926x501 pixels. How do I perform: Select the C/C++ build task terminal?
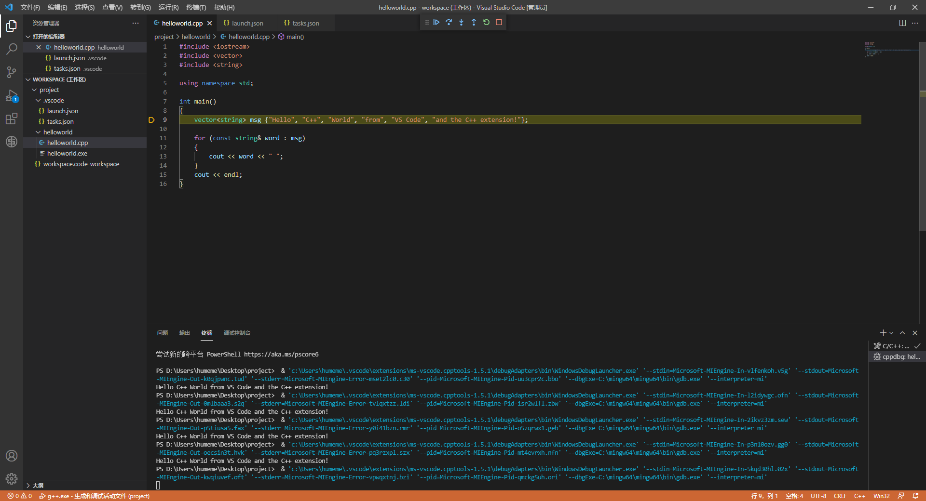coord(897,346)
